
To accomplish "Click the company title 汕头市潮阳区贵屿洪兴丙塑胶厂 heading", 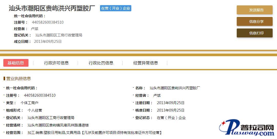I will pos(52,8).
